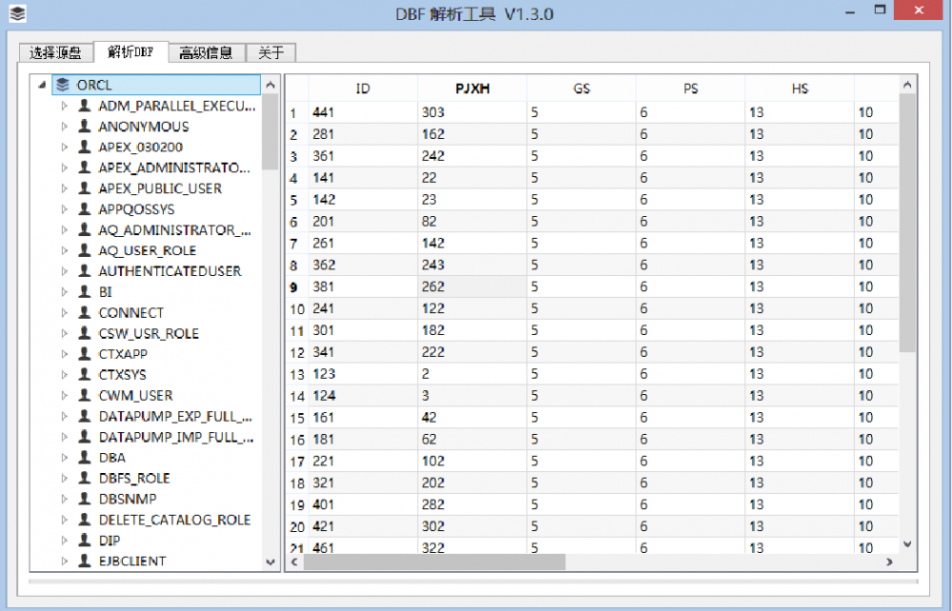Click the user icon beside CTXAPP
Viewport: 952px width, 611px height.
coord(85,354)
